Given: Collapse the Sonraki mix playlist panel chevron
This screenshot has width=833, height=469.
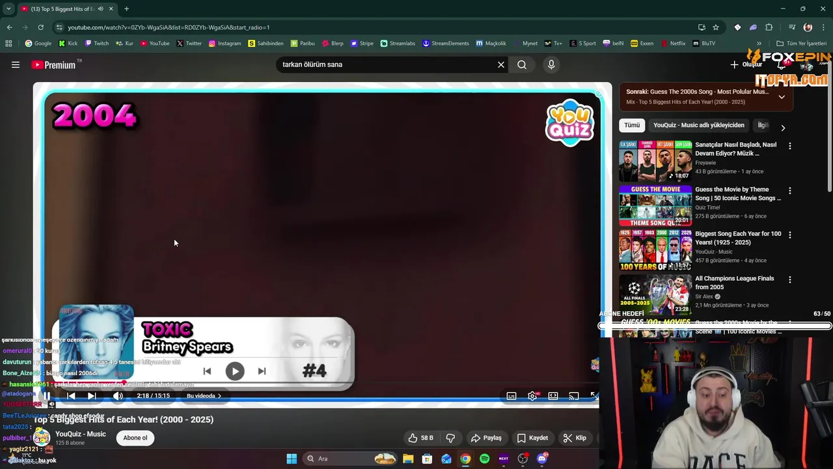Looking at the screenshot, I should (782, 97).
